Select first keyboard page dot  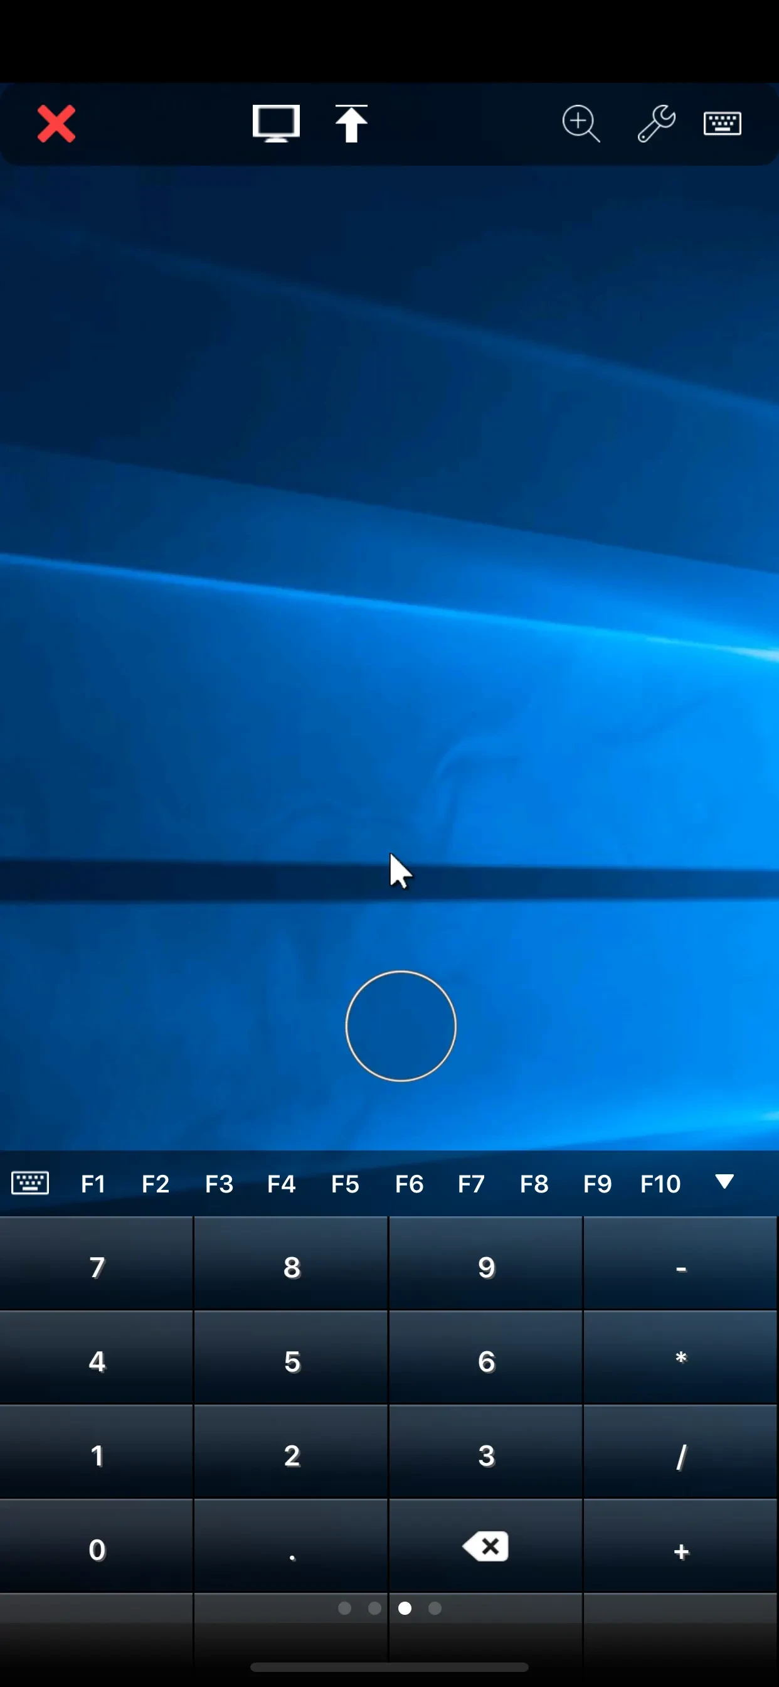[x=344, y=1608]
